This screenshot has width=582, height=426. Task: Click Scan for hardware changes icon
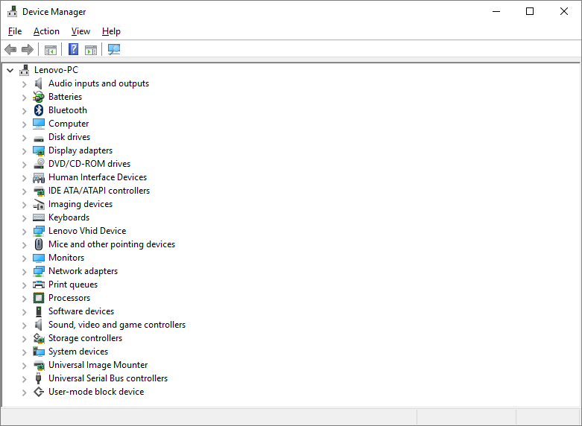click(x=114, y=49)
